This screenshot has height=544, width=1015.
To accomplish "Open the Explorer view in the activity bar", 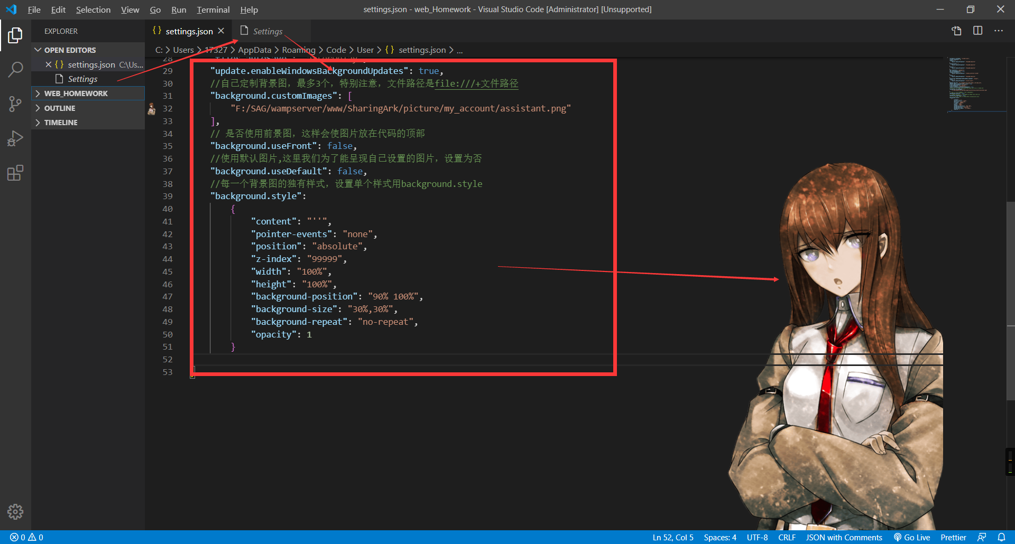I will 15,35.
